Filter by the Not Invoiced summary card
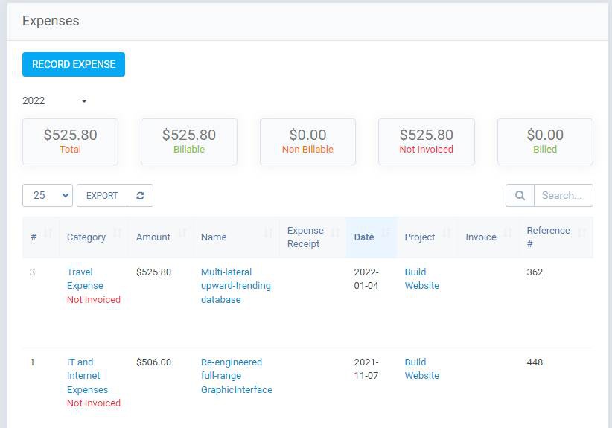The image size is (612, 428). [x=426, y=141]
